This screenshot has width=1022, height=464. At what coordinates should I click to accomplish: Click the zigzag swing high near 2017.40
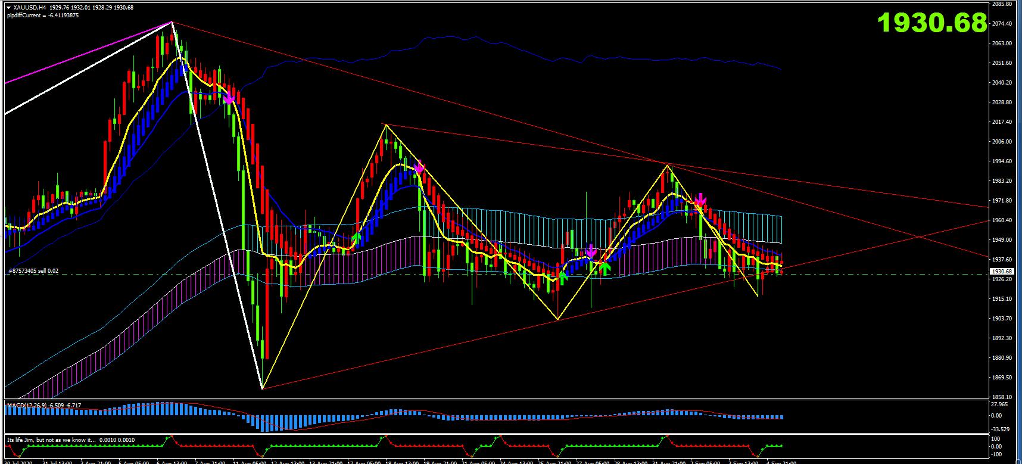point(386,124)
